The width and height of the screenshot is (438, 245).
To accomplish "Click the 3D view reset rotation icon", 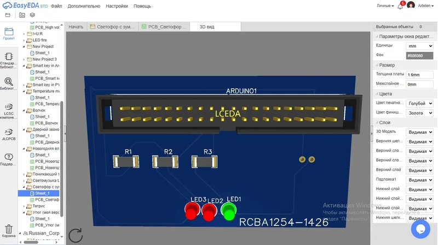I will tap(76, 236).
